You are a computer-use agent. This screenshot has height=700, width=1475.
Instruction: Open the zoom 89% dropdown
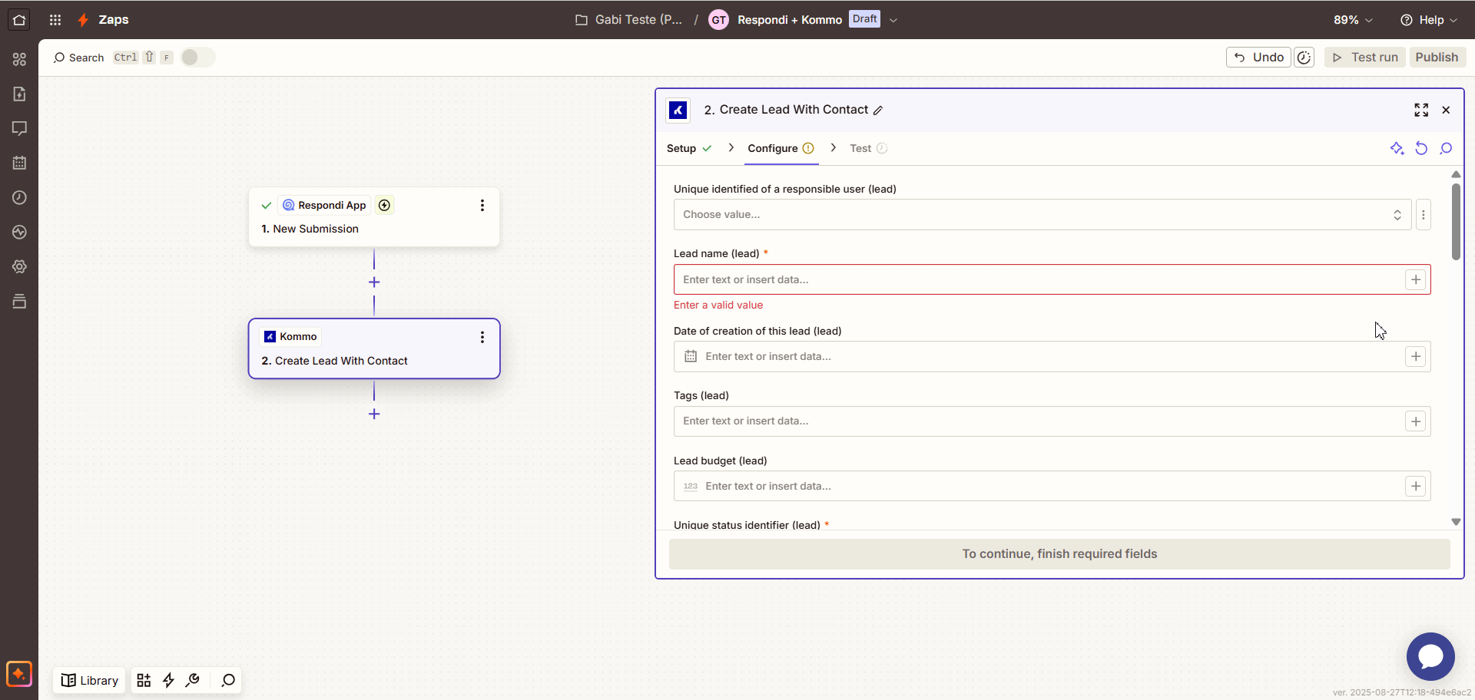pos(1353,20)
